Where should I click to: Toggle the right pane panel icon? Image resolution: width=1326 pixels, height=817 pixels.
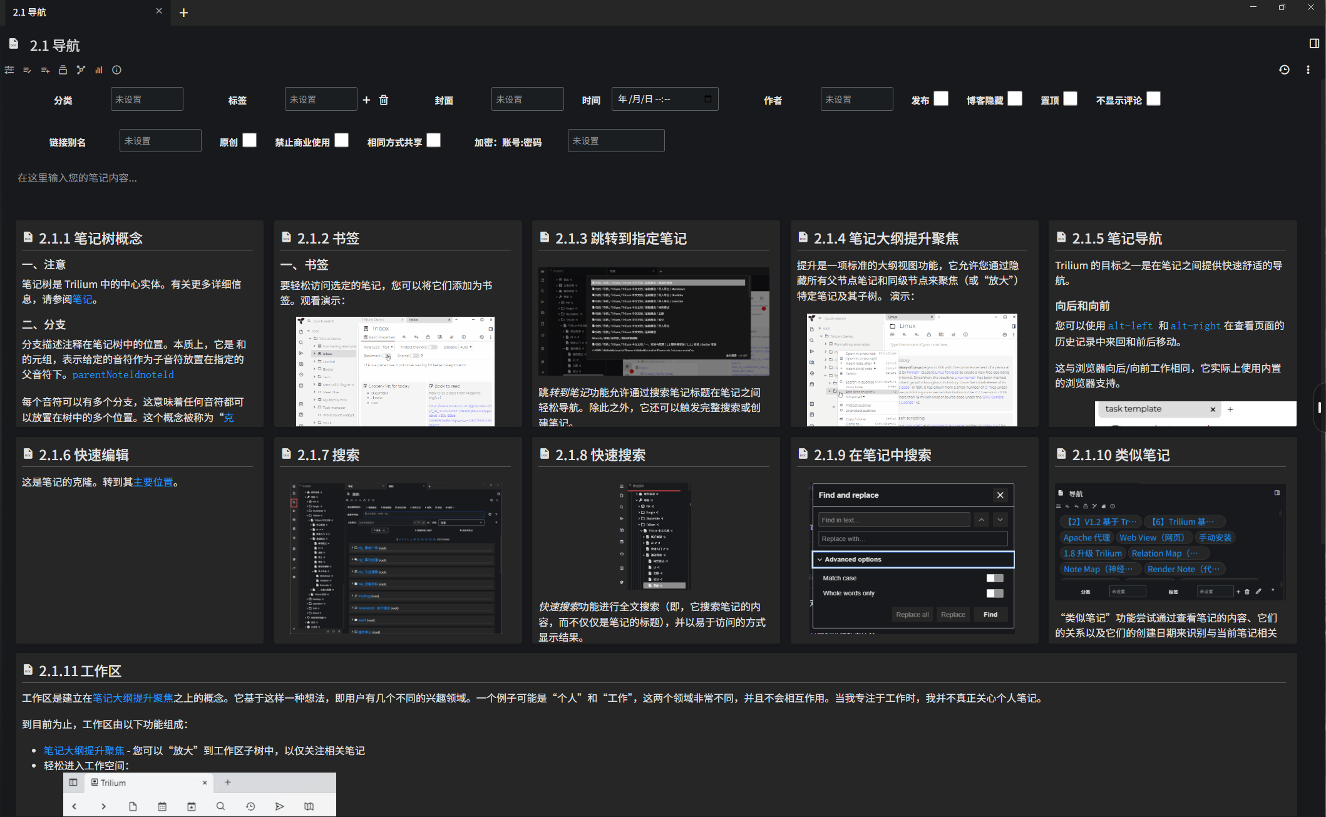(1314, 43)
